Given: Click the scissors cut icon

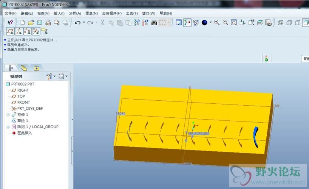Looking at the screenshot, I should [x=102, y=23].
